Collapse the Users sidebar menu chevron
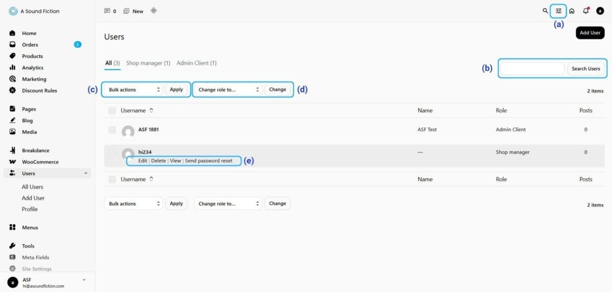The image size is (612, 293). click(85, 173)
